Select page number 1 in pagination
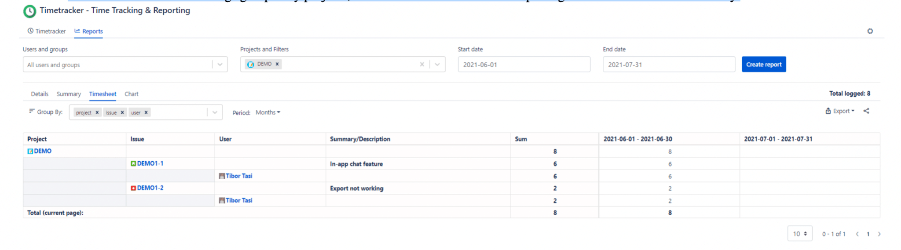This screenshot has width=901, height=250. point(868,234)
